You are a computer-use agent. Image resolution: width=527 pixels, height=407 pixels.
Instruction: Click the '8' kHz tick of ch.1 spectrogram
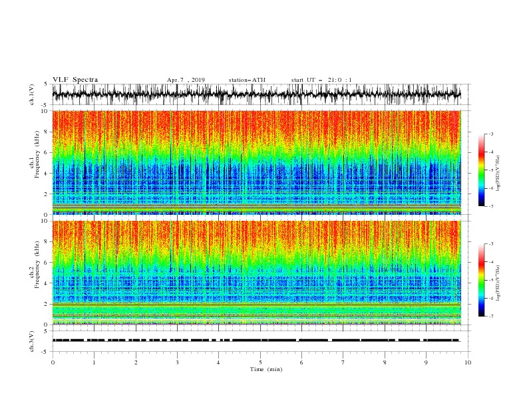(x=46, y=132)
